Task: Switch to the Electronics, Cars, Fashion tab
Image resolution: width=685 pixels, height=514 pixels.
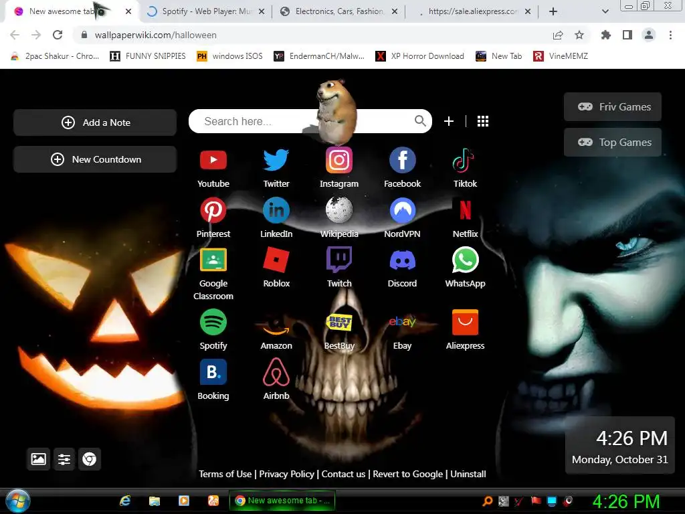Action: (x=340, y=11)
